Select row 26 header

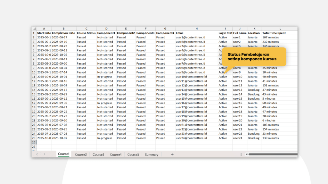(34, 142)
